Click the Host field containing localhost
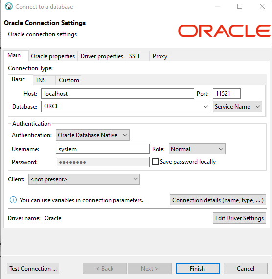Image resolution: width=272 pixels, height=279 pixels. [117, 94]
